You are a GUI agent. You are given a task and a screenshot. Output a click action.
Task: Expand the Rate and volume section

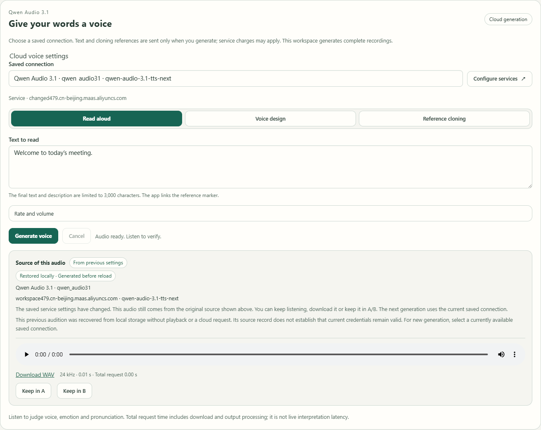(x=270, y=214)
